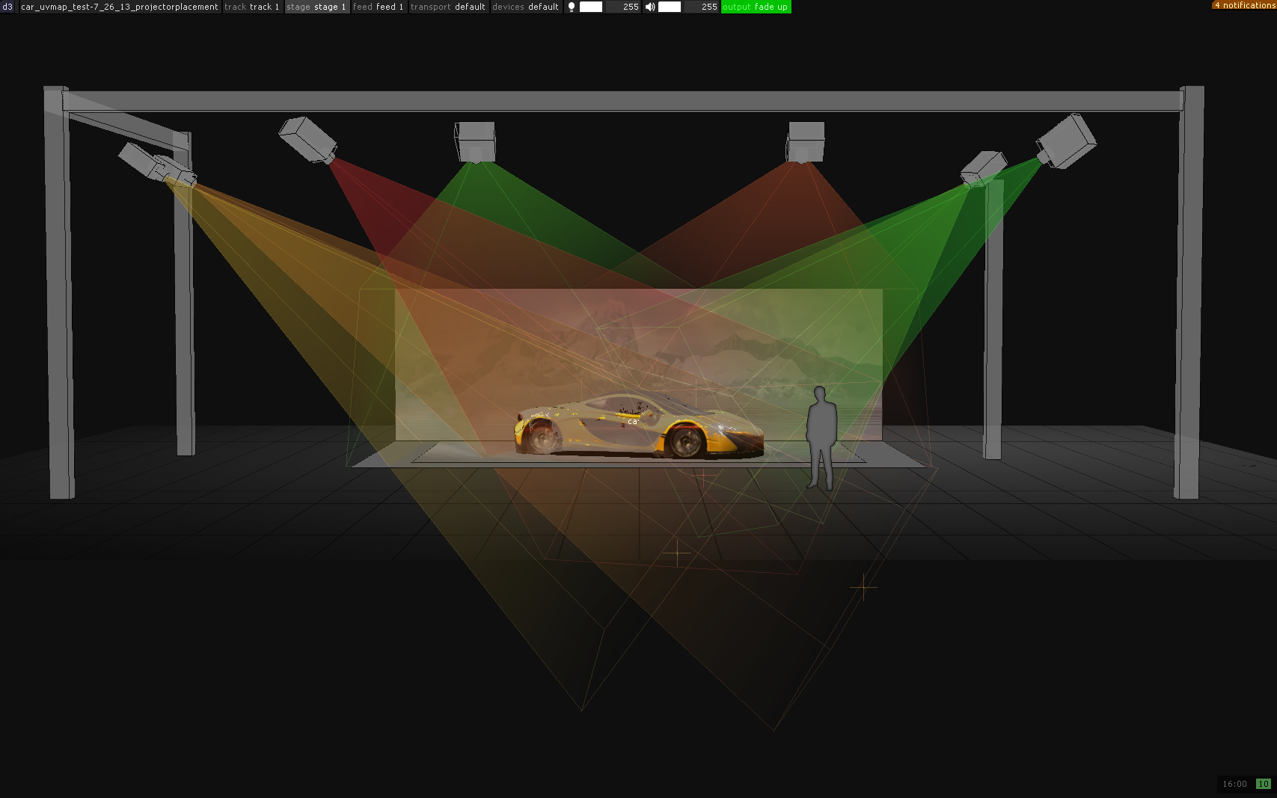Image resolution: width=1277 pixels, height=798 pixels.
Task: Select the projector casting the red beam at left
Action: [x=307, y=139]
